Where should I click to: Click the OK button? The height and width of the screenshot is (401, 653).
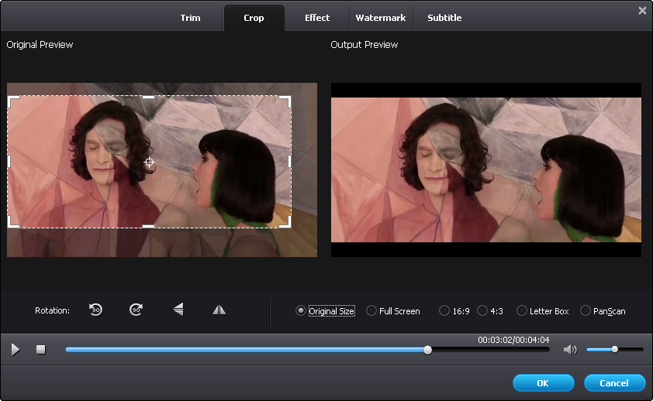[x=543, y=383]
